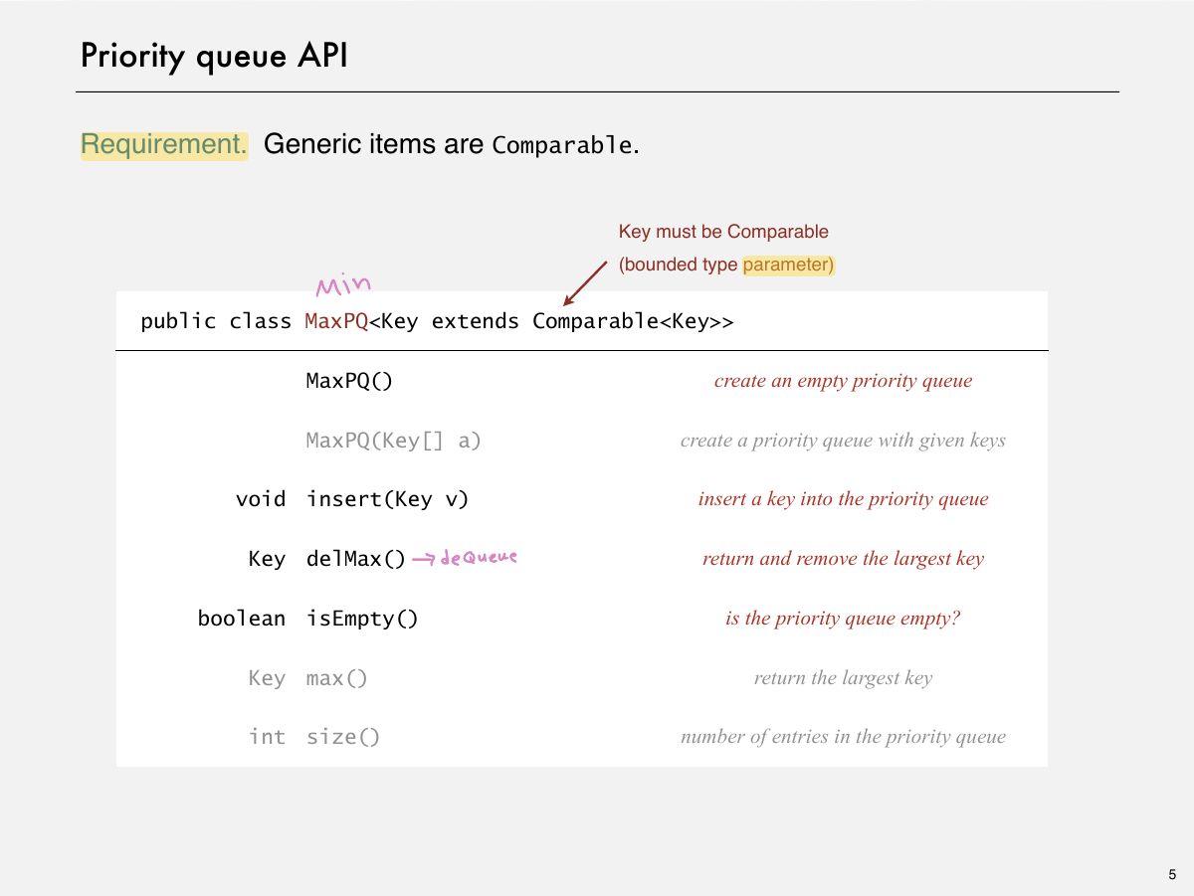This screenshot has height=896, width=1194.
Task: Click the red 'MaxPQ' class name in the header row
Action: (x=336, y=321)
